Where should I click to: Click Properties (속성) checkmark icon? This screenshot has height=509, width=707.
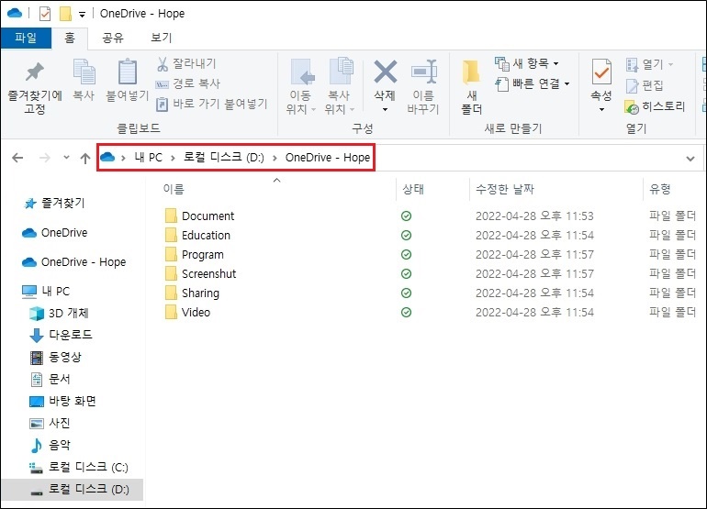click(x=601, y=72)
